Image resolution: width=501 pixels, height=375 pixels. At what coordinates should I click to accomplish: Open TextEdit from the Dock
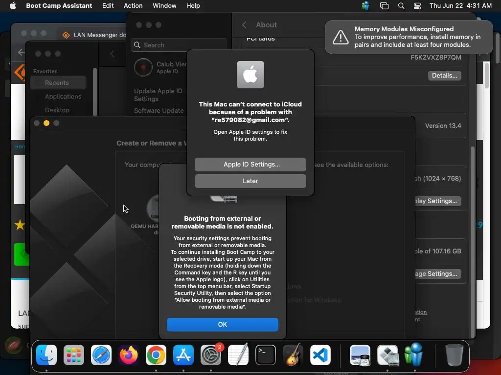(x=238, y=355)
